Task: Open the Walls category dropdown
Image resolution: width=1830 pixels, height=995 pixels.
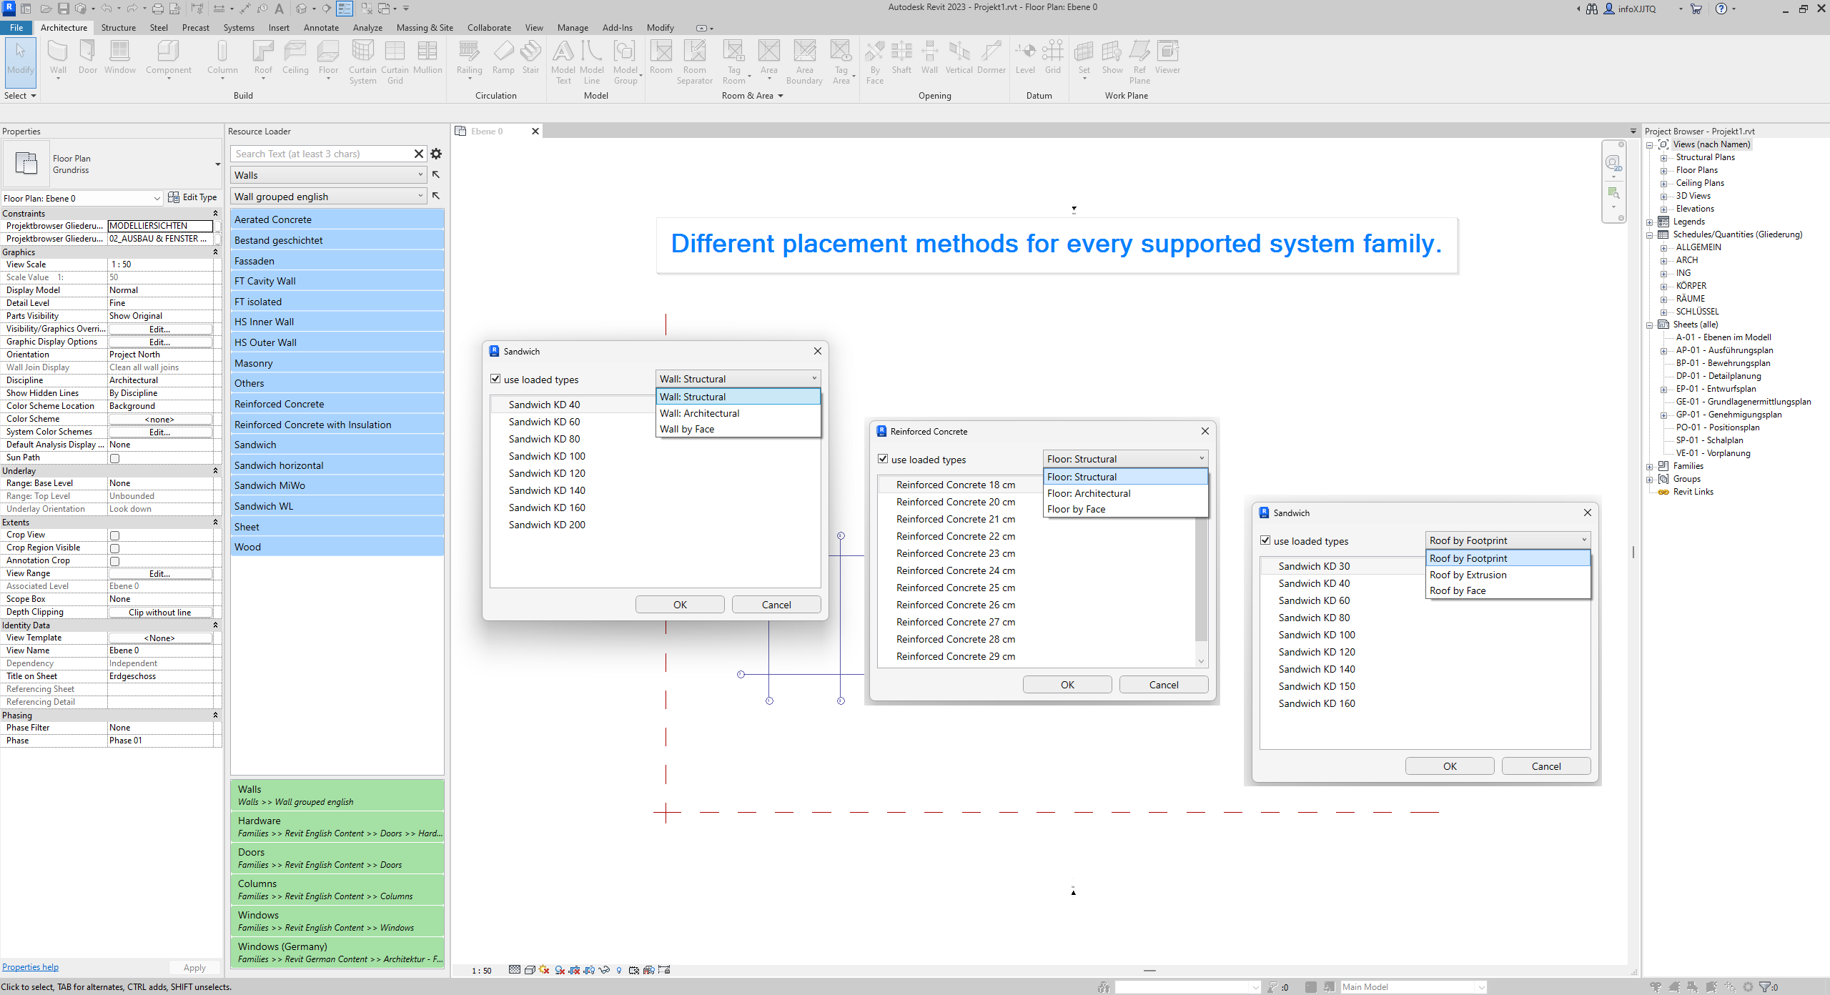Action: click(329, 175)
